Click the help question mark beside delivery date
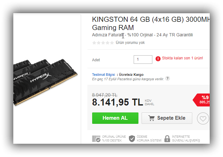Screen dimensions: 223x157 (168, 78)
